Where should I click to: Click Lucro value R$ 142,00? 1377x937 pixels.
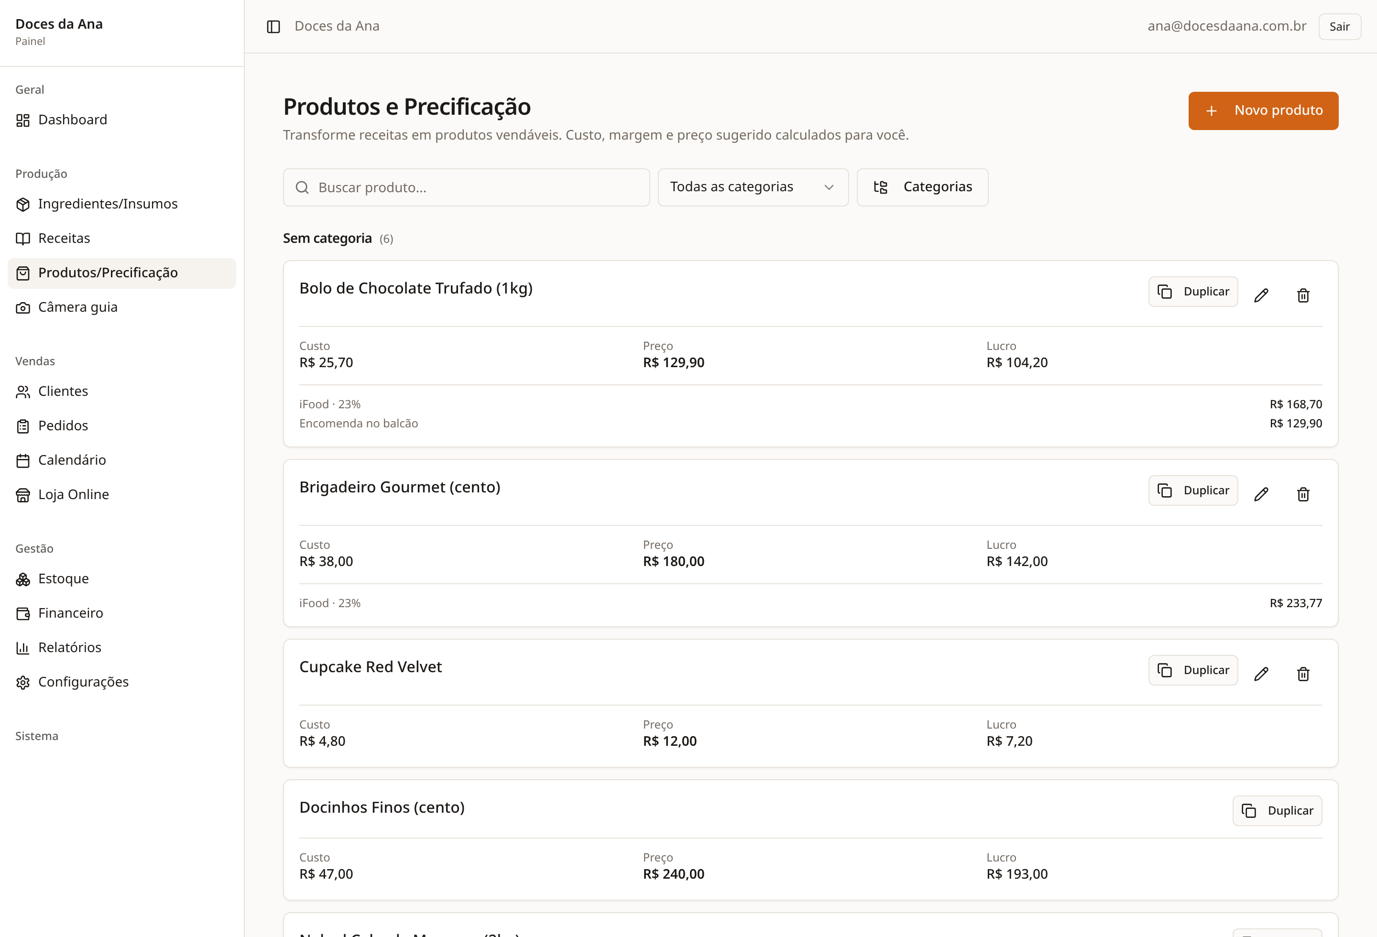pyautogui.click(x=1017, y=562)
